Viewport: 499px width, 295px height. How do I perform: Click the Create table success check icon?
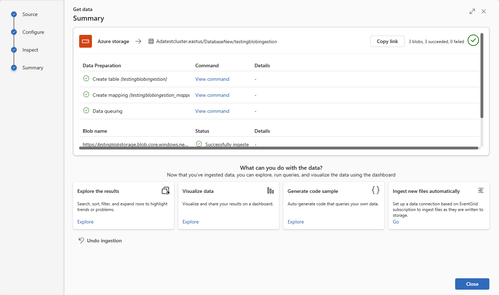point(86,79)
